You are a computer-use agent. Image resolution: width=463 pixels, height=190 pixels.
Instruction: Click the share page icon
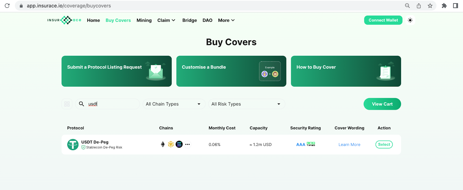coord(419,6)
